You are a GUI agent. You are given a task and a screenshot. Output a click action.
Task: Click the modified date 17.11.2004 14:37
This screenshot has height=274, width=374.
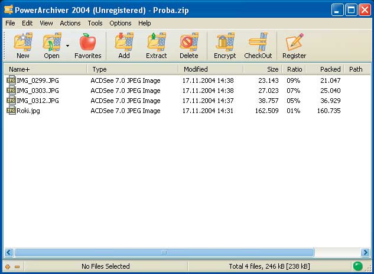[208, 101]
